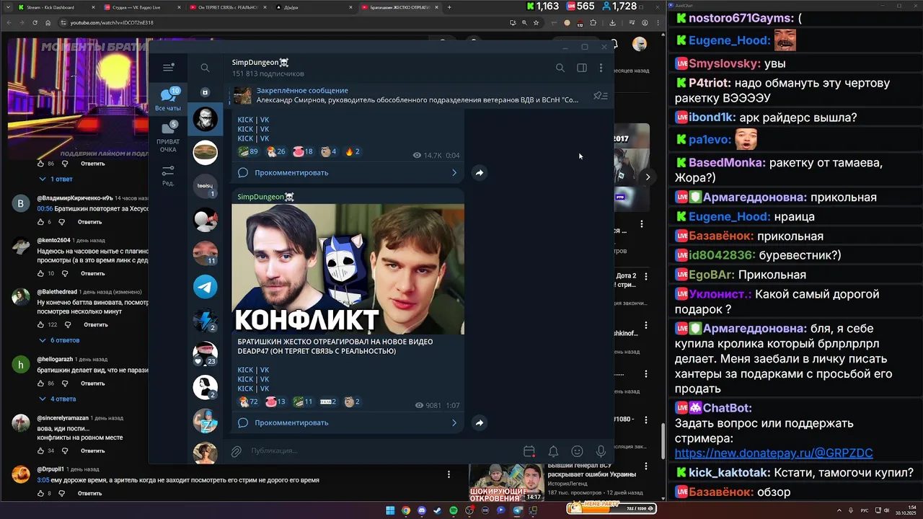Forward the КОНФЛИКТ post via share arrow
This screenshot has width=923, height=519.
pyautogui.click(x=480, y=422)
